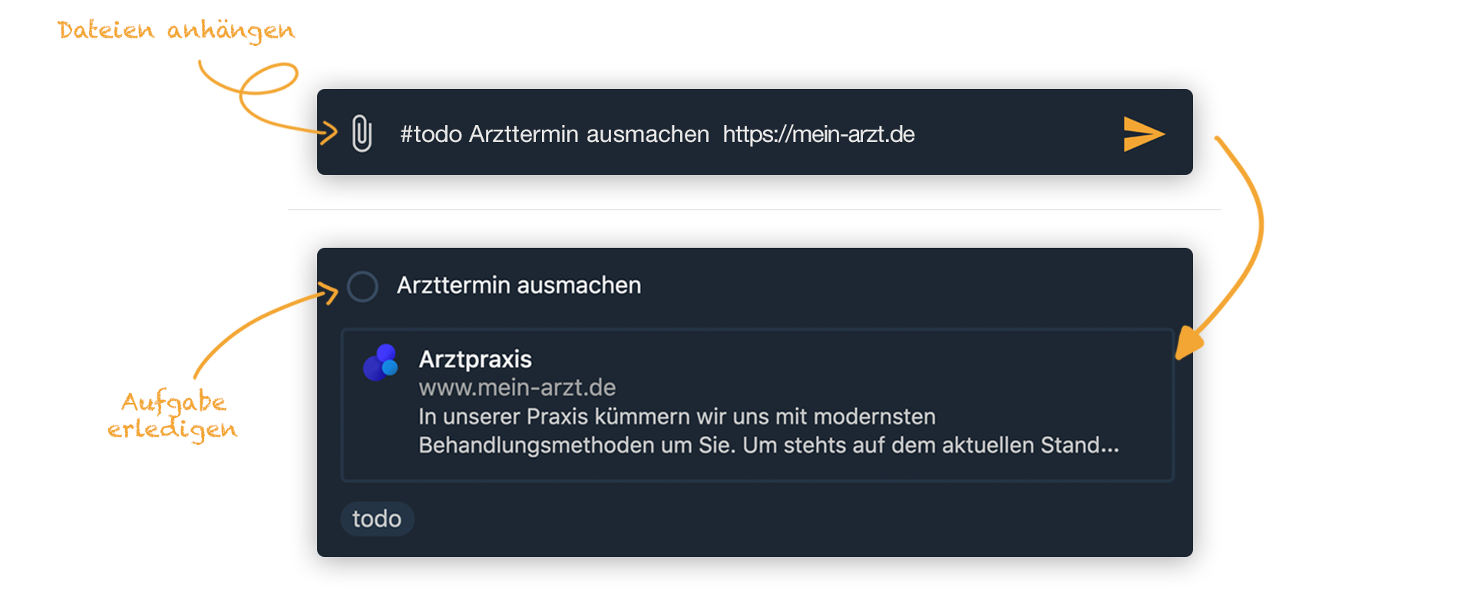
Task: Click the link preview description text
Action: [x=768, y=431]
